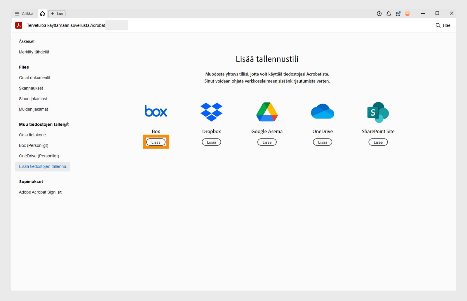Click Lisää under Google Asema

(x=267, y=142)
